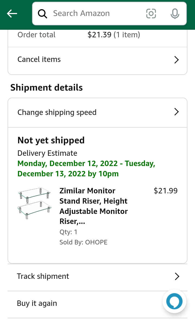Select the Cancel items label
The image size is (195, 321).
click(39, 59)
